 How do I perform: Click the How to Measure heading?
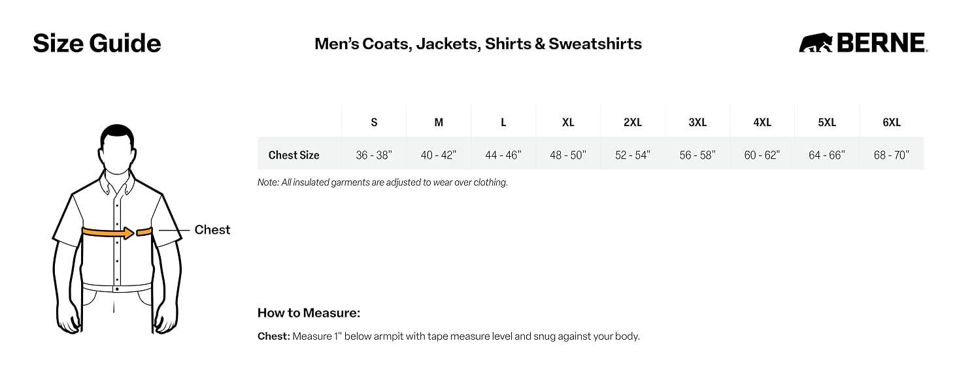click(x=309, y=313)
